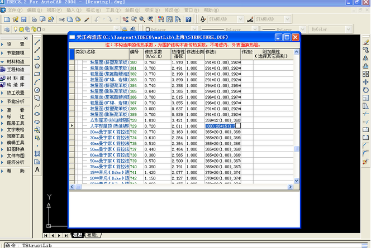Click the 传热系数 column header

coord(158,54)
